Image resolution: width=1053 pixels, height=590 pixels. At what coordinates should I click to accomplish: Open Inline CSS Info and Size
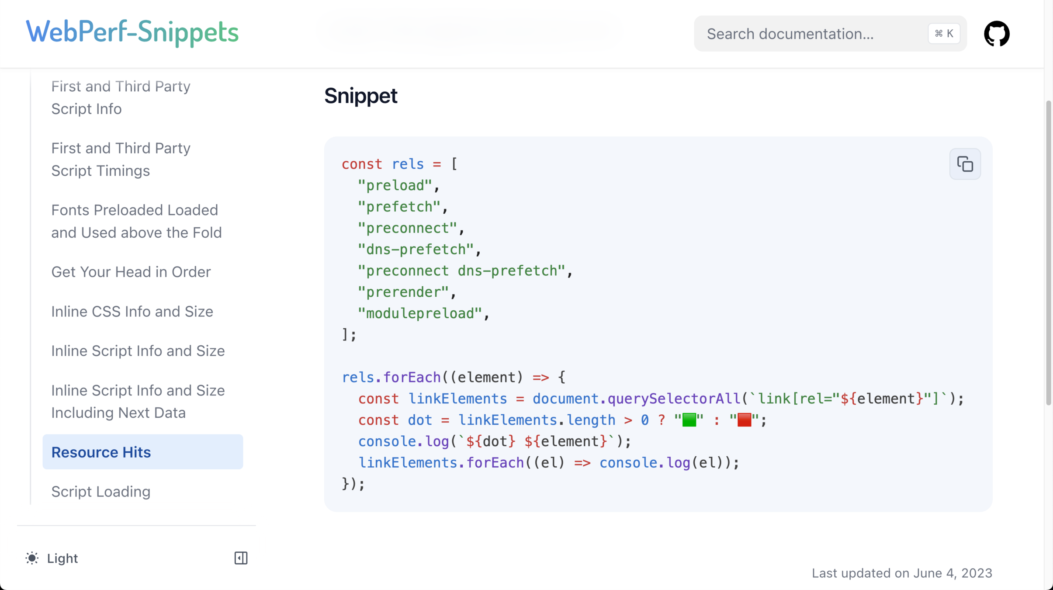[132, 312]
